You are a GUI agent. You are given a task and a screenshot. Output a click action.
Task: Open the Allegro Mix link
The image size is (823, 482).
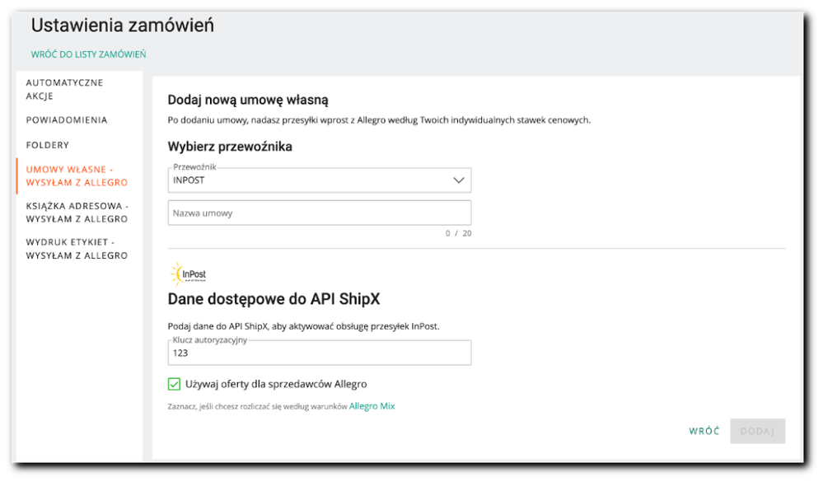tap(372, 406)
